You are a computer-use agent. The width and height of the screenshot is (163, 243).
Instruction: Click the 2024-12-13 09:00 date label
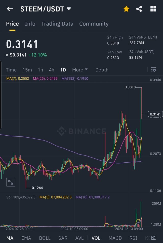pyautogui.click(x=129, y=229)
